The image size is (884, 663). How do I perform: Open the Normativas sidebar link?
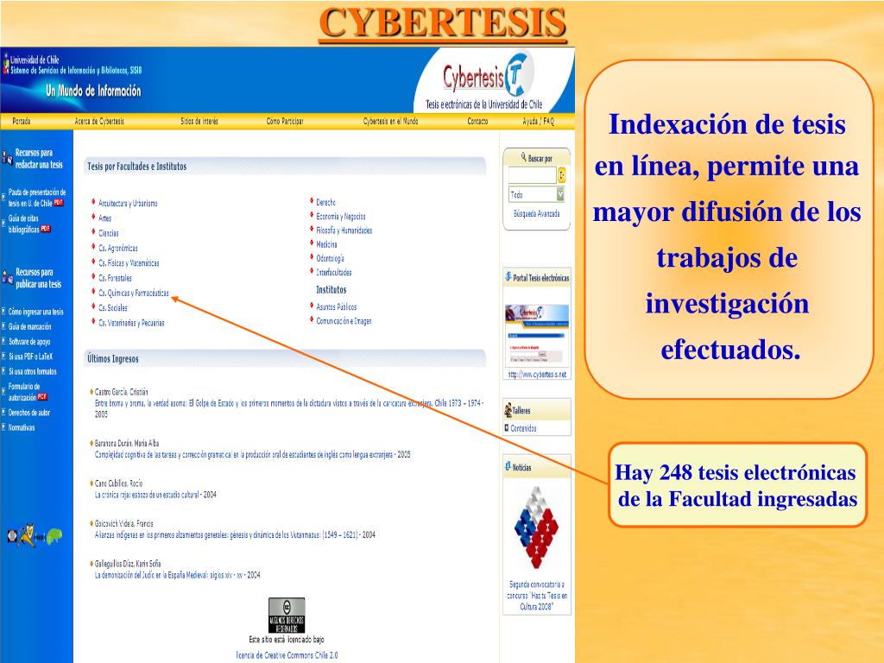click(22, 428)
